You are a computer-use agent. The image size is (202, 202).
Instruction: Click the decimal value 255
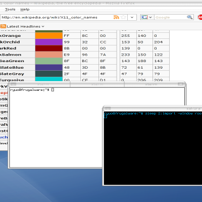click(126, 36)
